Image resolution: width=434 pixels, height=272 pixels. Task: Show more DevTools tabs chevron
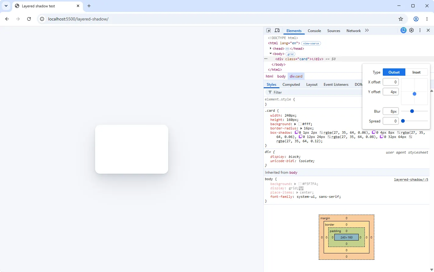(367, 30)
